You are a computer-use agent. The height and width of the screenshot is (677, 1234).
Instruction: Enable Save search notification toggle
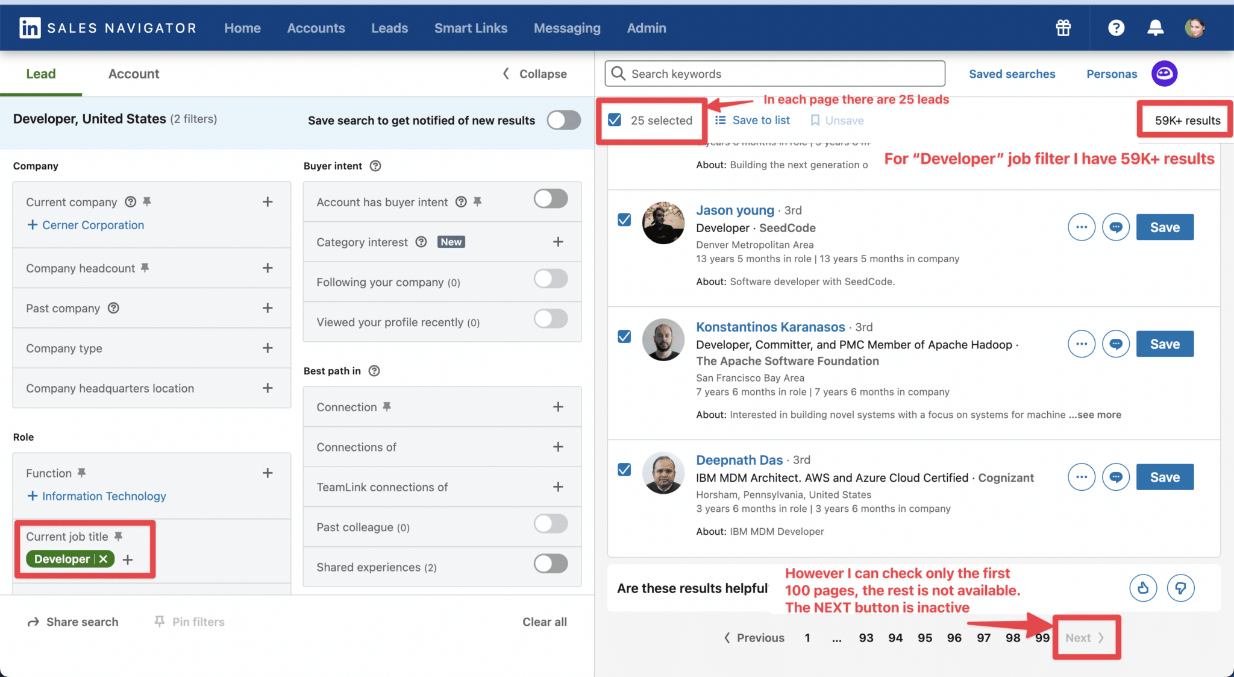tap(563, 120)
